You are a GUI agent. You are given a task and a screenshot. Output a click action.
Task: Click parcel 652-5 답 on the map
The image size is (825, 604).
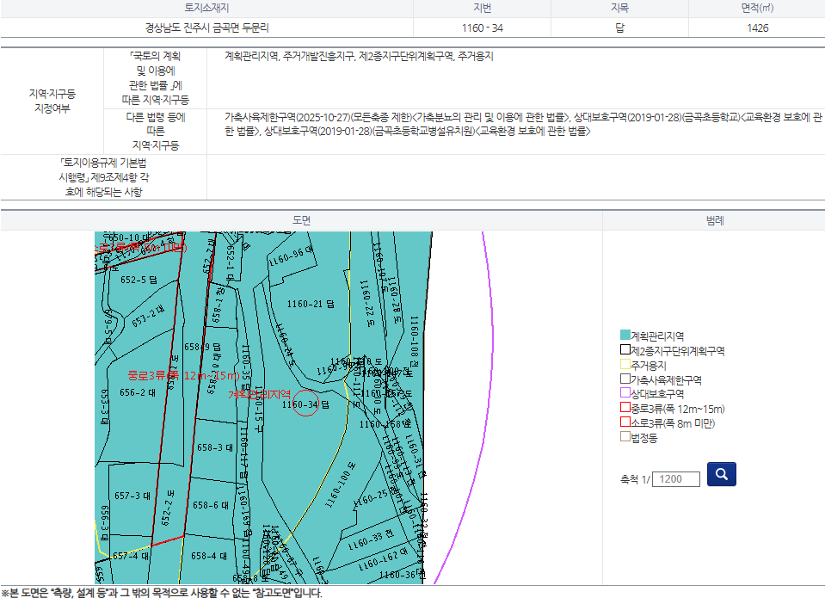tap(139, 280)
